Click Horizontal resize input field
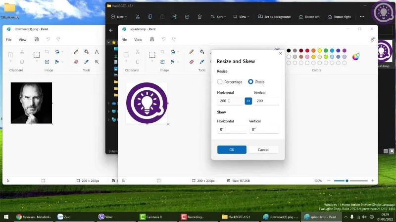 coord(230,101)
